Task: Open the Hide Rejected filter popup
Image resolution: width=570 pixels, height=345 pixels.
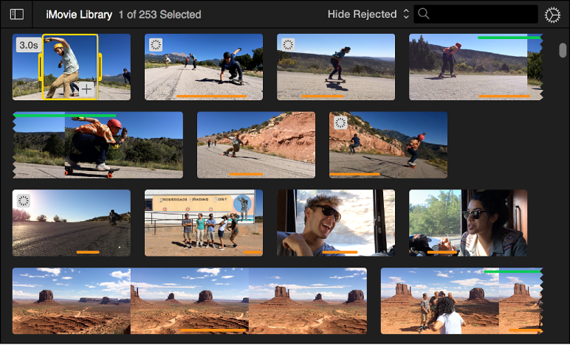Action: pyautogui.click(x=368, y=14)
